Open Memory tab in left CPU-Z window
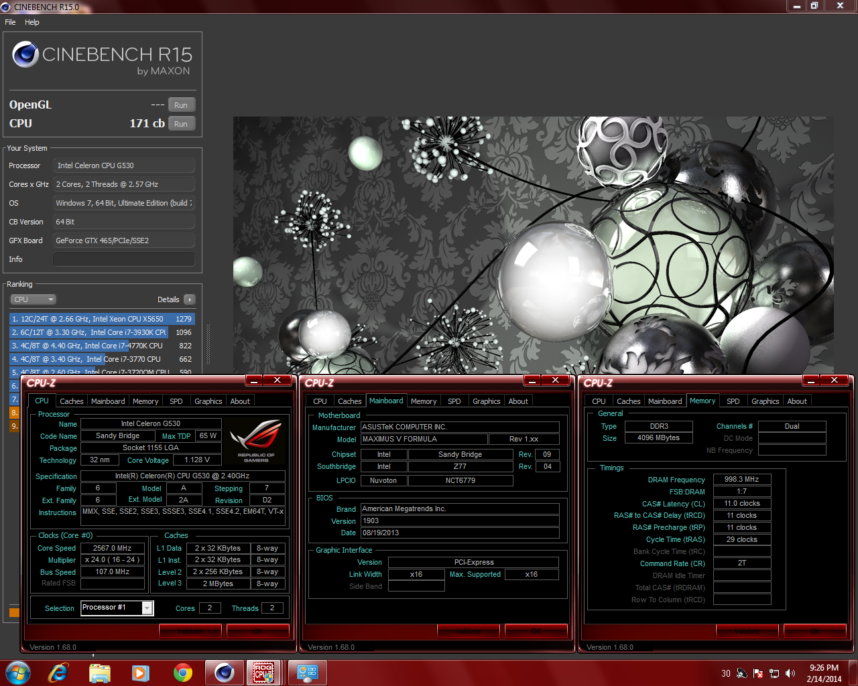This screenshot has height=686, width=858. pyautogui.click(x=145, y=401)
